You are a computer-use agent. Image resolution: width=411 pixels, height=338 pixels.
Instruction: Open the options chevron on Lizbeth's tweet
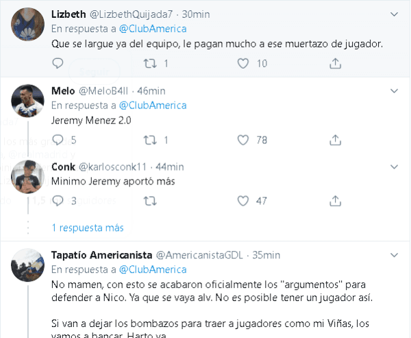pyautogui.click(x=393, y=14)
